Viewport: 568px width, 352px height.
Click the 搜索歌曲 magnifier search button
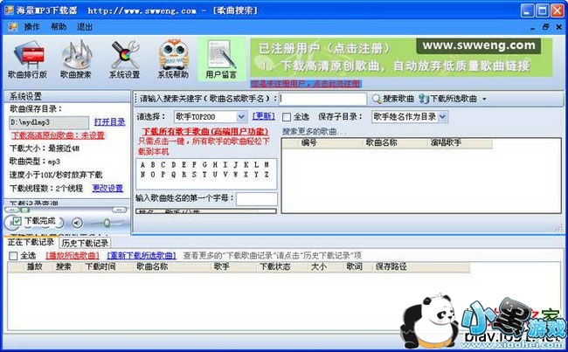point(393,99)
